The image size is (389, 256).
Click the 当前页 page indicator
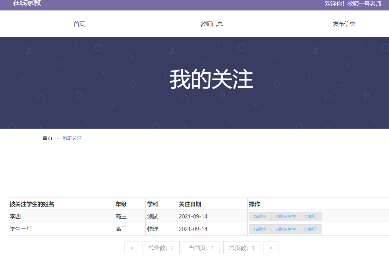click(201, 247)
